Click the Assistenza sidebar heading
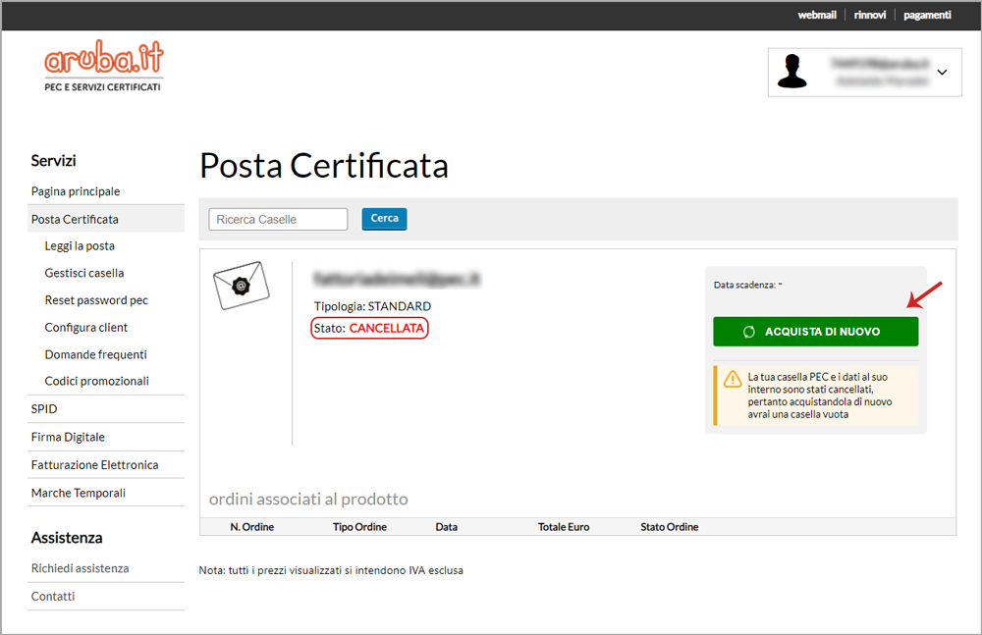Viewport: 982px width, 635px height. (x=67, y=538)
